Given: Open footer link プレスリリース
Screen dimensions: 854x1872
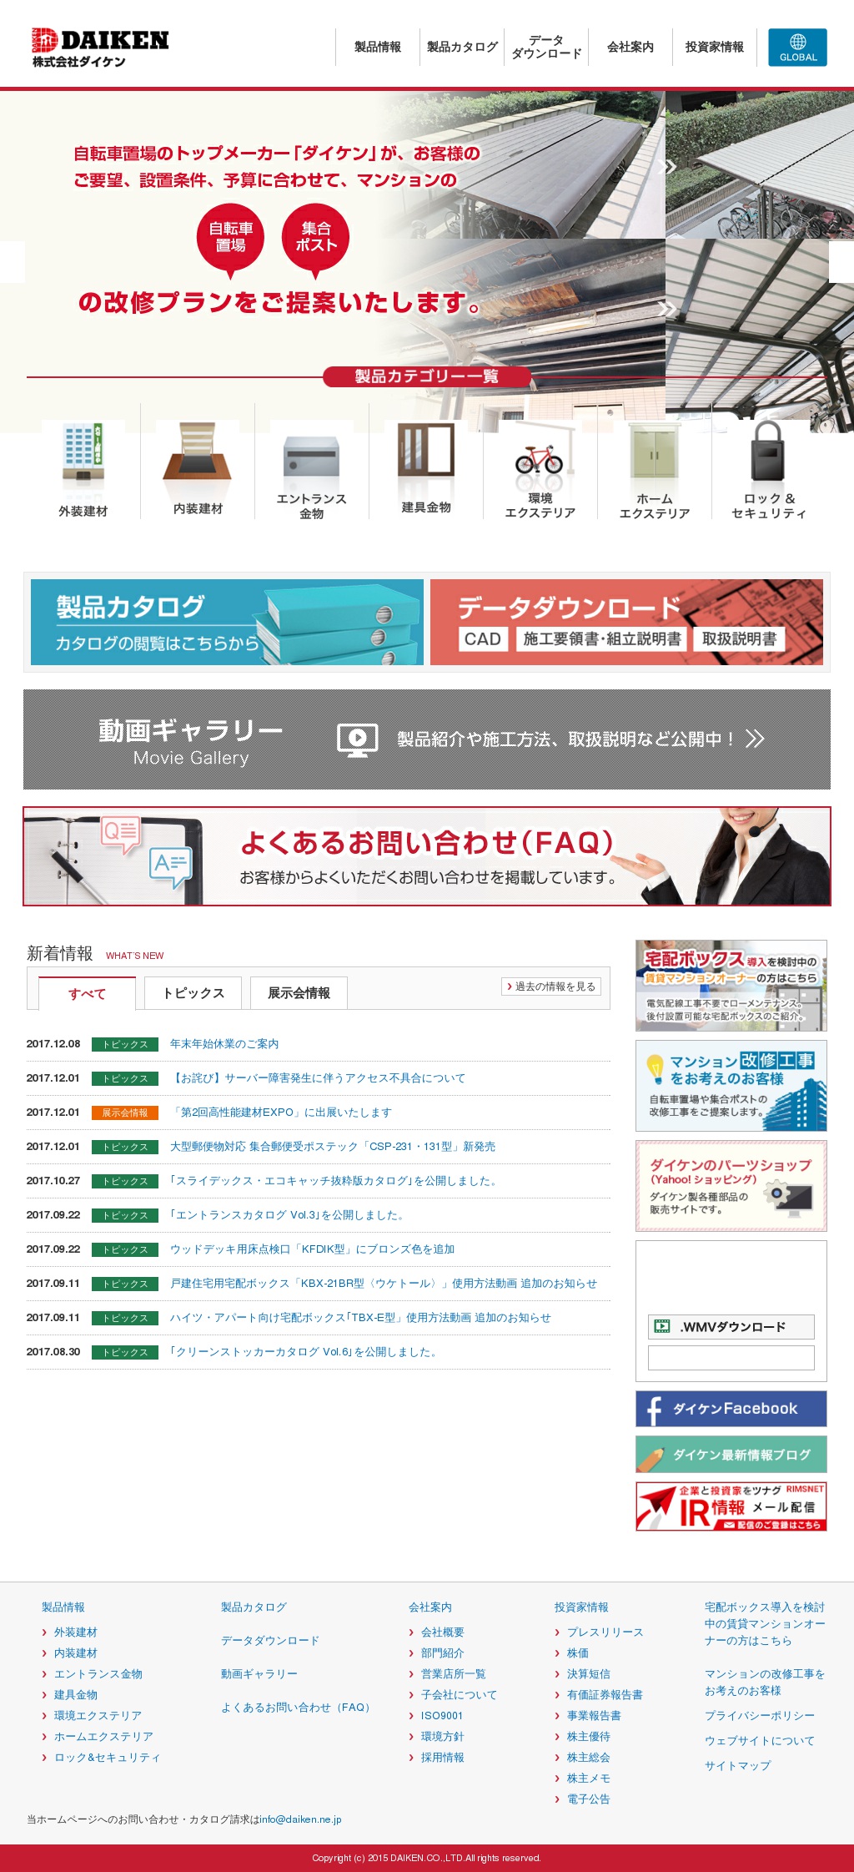Looking at the screenshot, I should (x=605, y=1632).
